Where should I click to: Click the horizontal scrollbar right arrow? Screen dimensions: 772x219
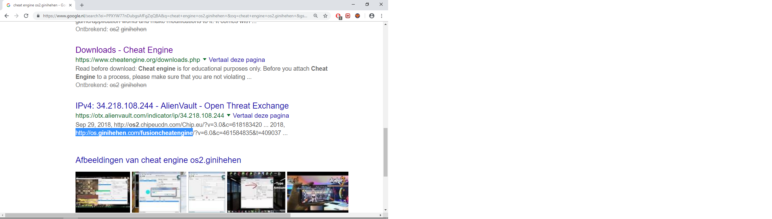[x=381, y=215]
